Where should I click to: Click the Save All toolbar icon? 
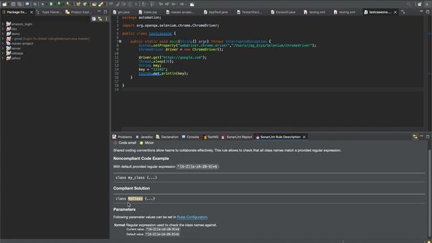point(20,4)
